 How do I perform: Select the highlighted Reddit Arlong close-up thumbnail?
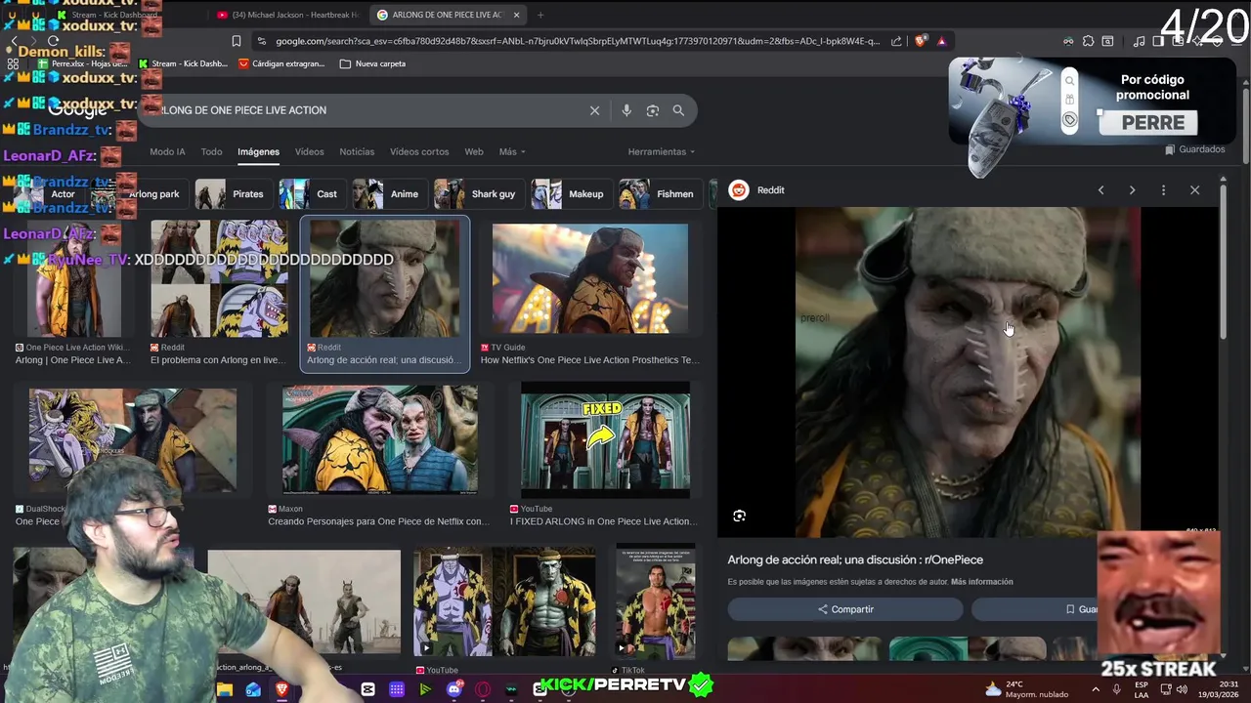coord(384,279)
